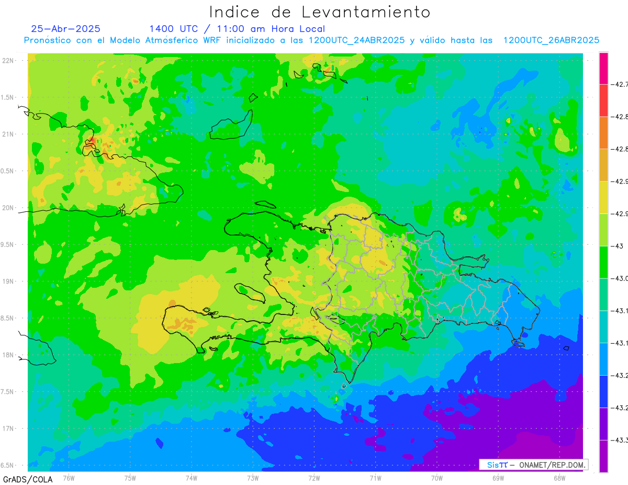628x485 pixels.
Task: Pick the bottom purple color bar swatch
Action: [603, 456]
